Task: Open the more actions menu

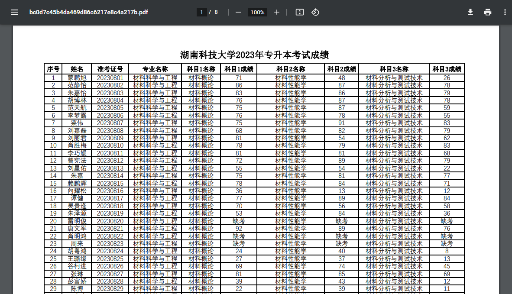Action: point(505,13)
